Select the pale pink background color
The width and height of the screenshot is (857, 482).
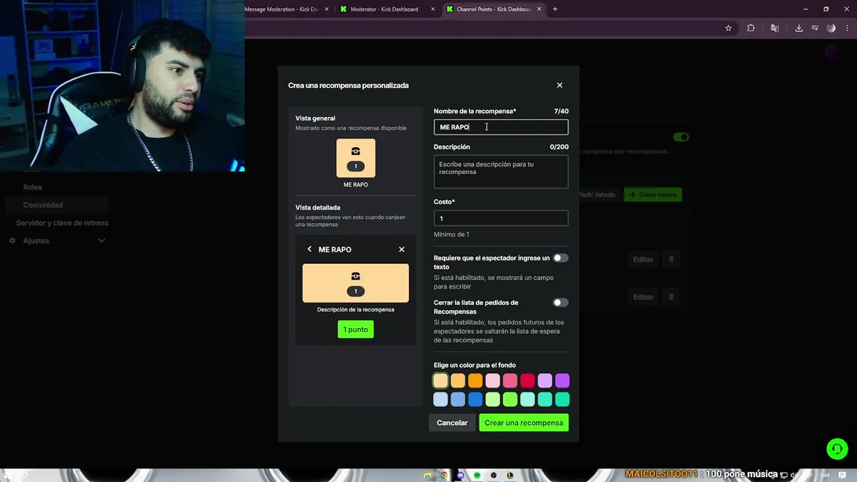[x=493, y=381]
